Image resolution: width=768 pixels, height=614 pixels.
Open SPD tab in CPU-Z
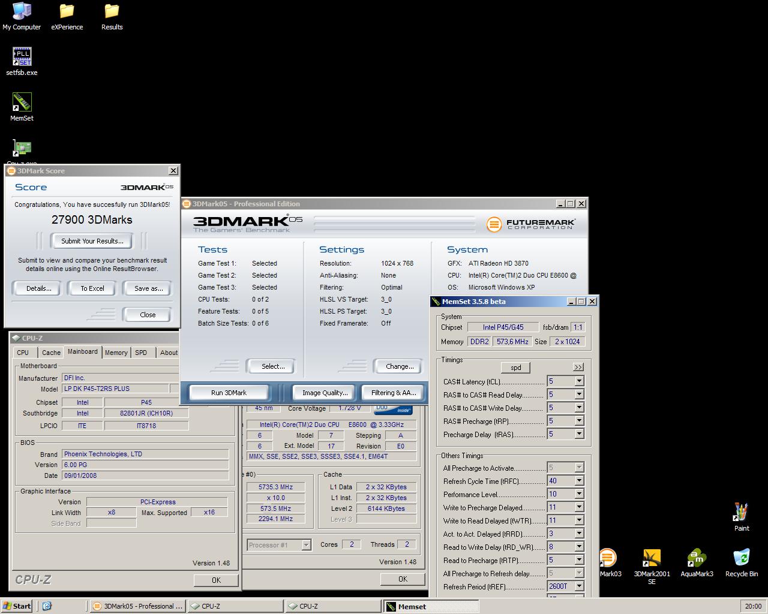click(141, 353)
